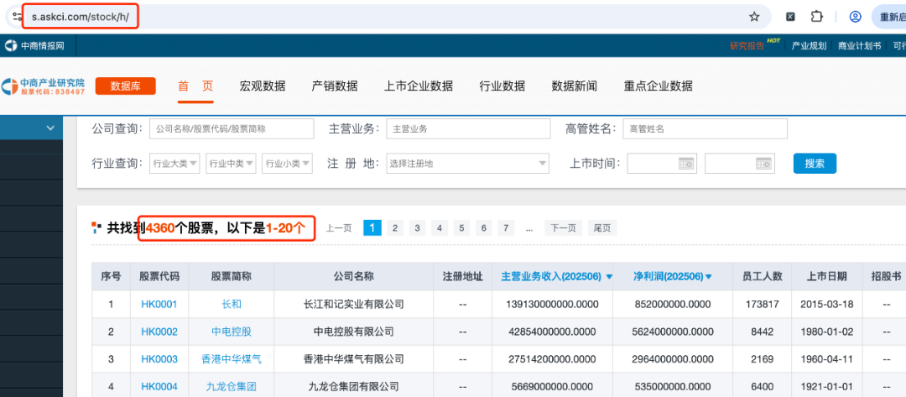The height and width of the screenshot is (397, 906).
Task: Open the 重点企业数据 menu
Action: click(659, 86)
